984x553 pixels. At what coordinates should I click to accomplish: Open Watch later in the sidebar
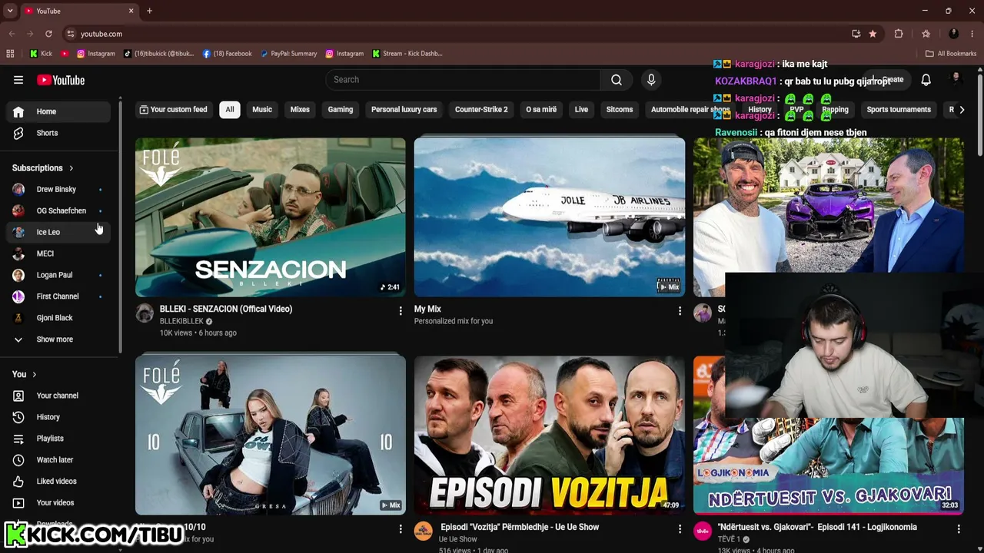pos(58,460)
